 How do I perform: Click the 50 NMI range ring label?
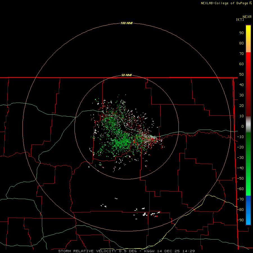click(x=126, y=75)
